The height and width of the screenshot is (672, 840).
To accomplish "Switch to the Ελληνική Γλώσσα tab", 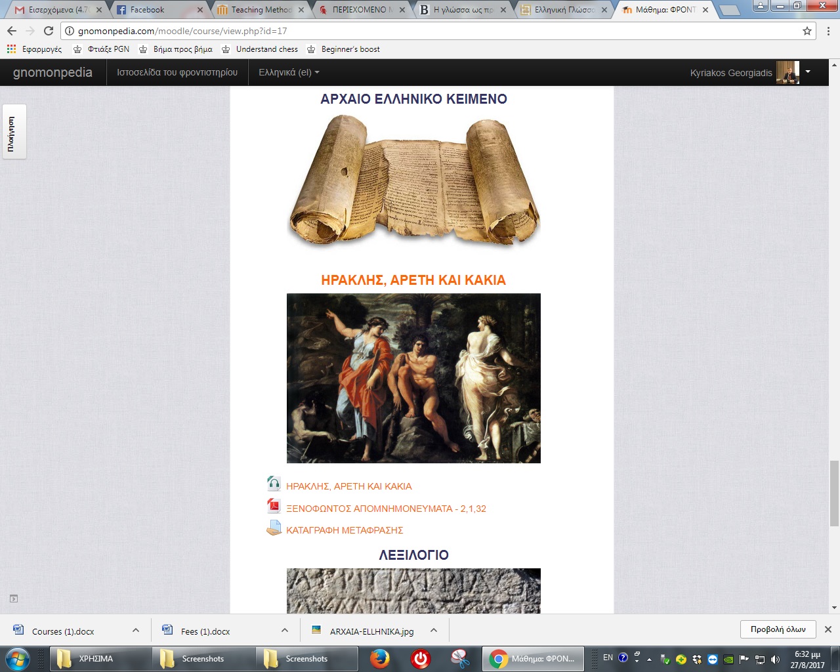I will [564, 10].
